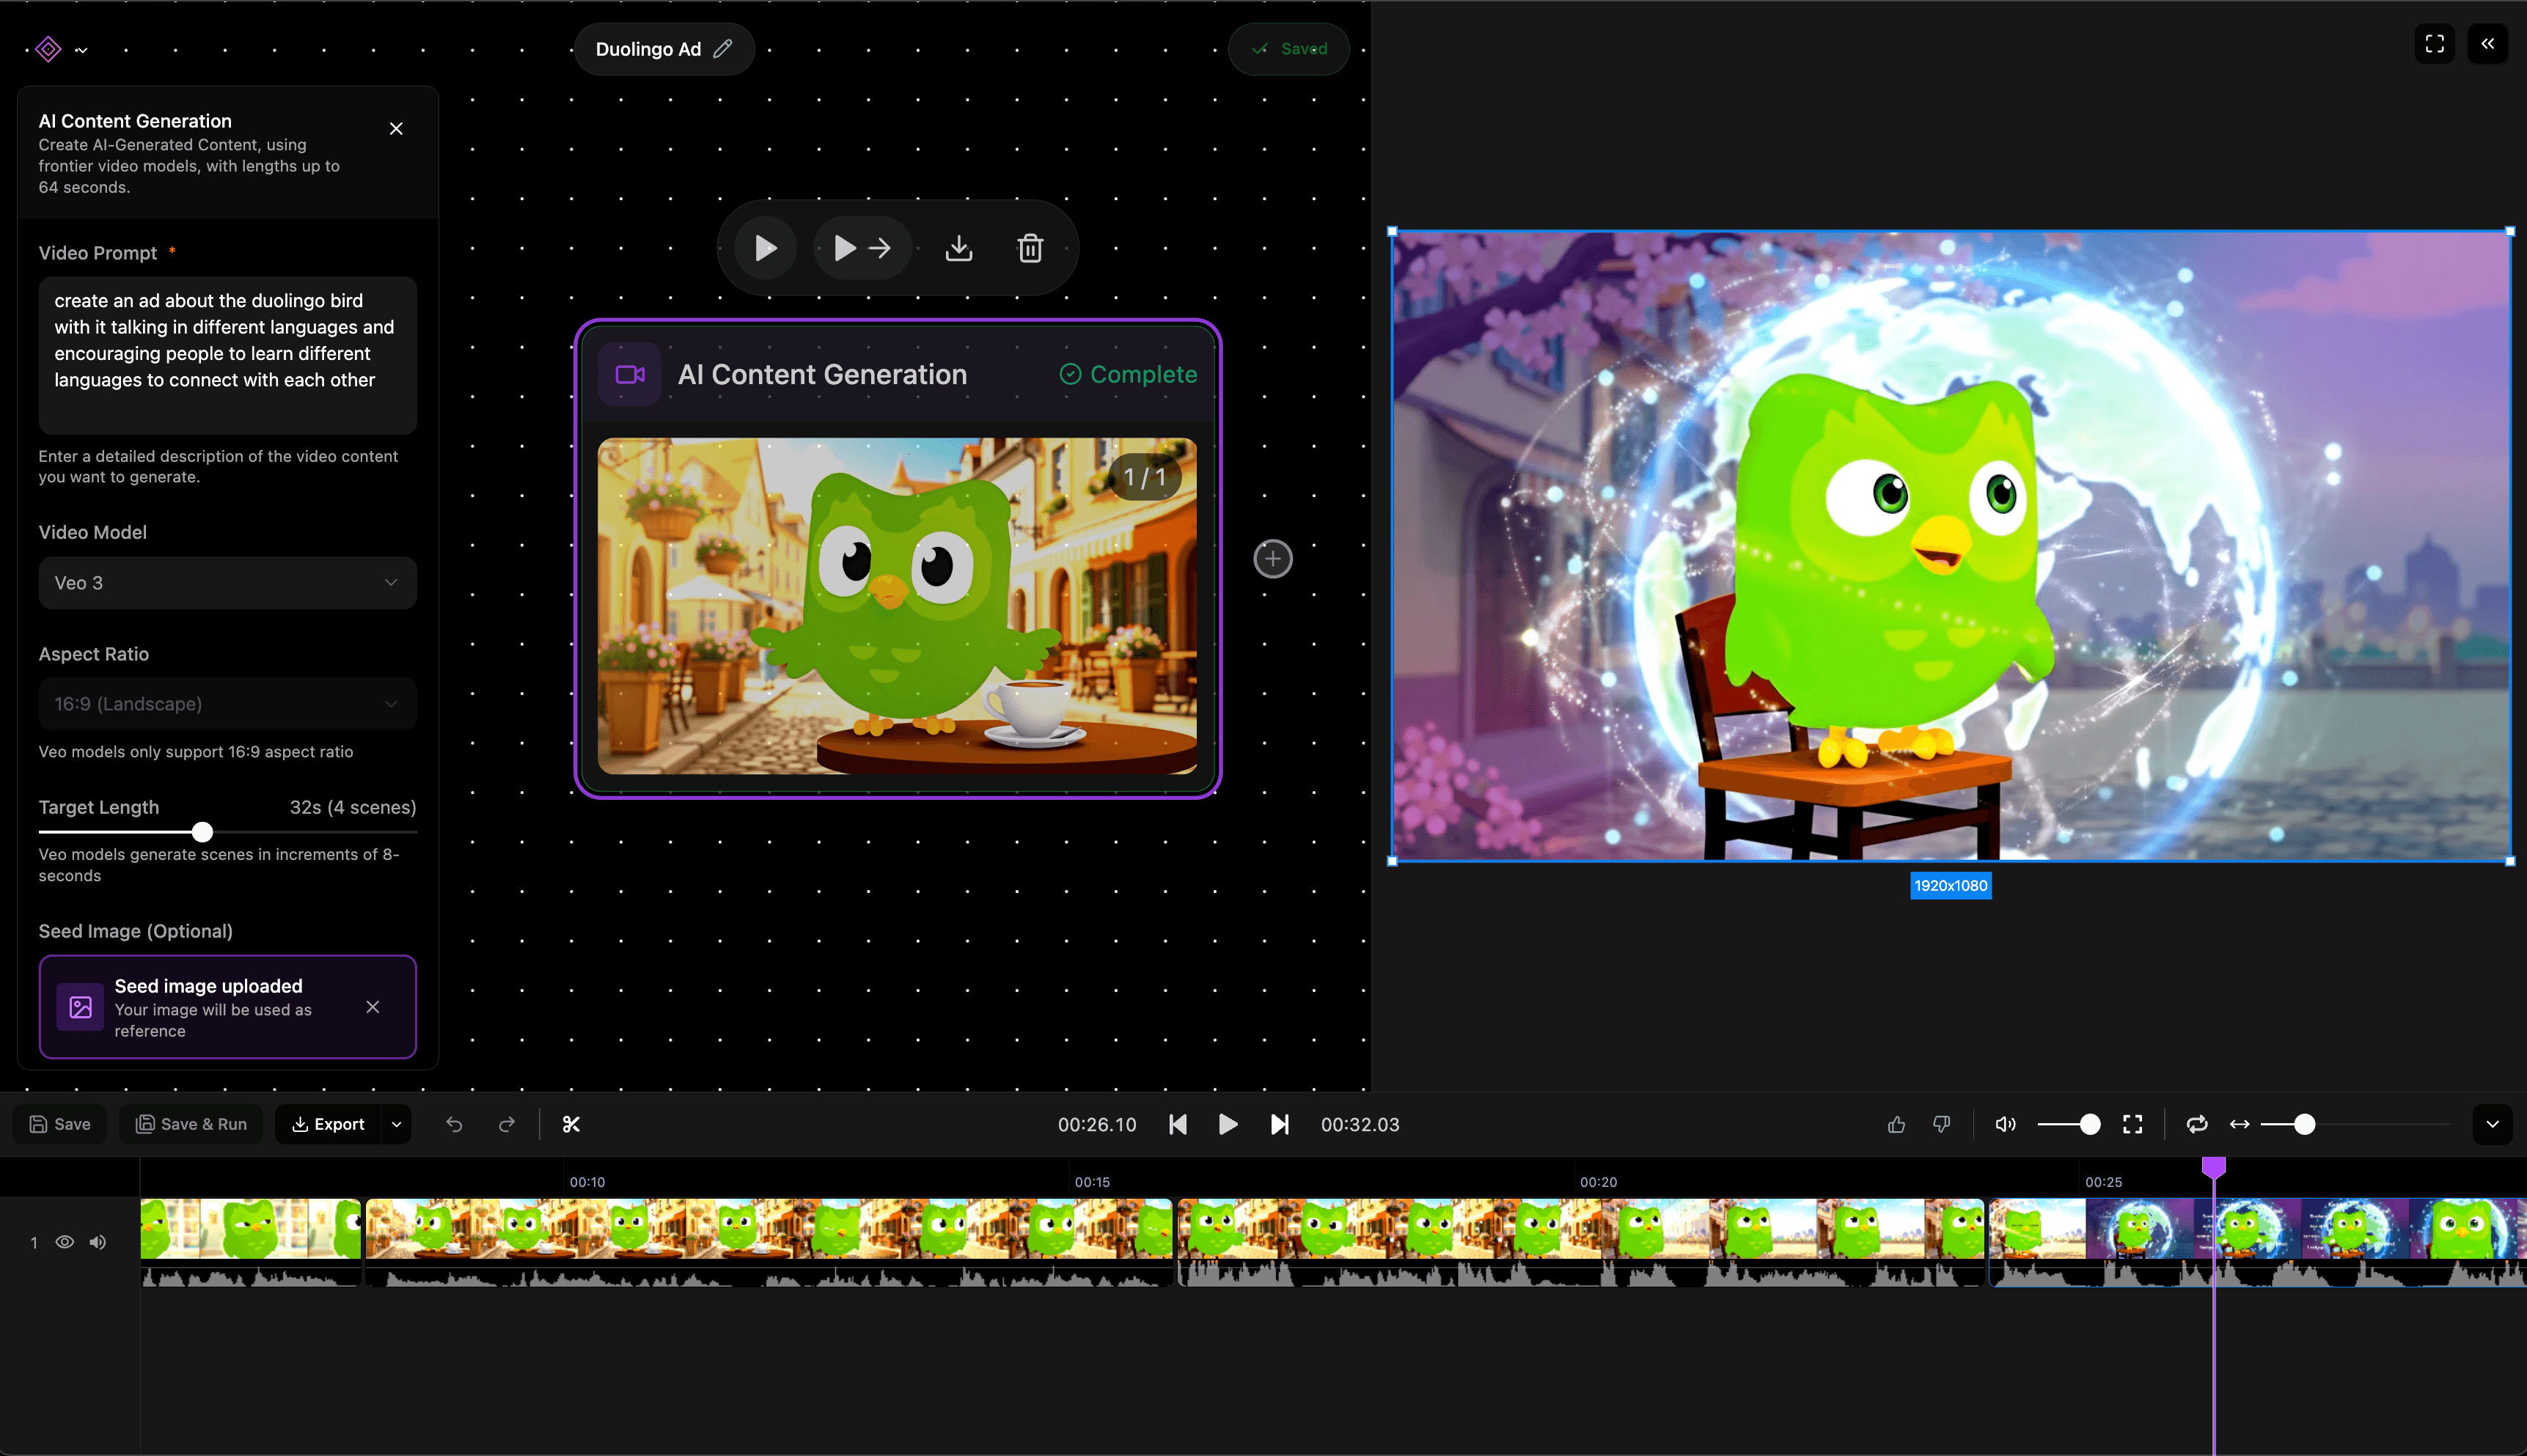This screenshot has width=2527, height=1456.
Task: Open the Video Model Veo 3 dropdown
Action: pyautogui.click(x=227, y=583)
